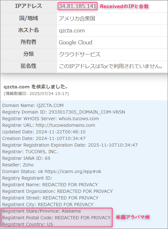Screen dimensions: 168x229
Task: Click the 匿名性 row header
Action: tap(29, 66)
